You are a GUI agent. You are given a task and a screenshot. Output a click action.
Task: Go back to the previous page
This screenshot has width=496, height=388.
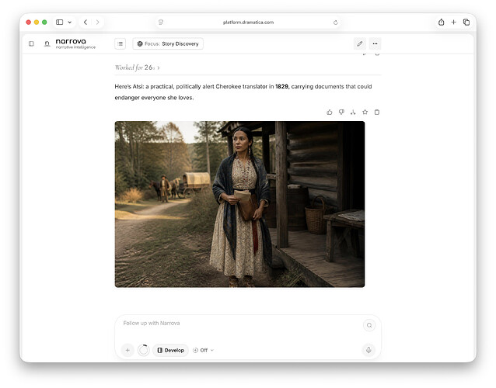(85, 22)
